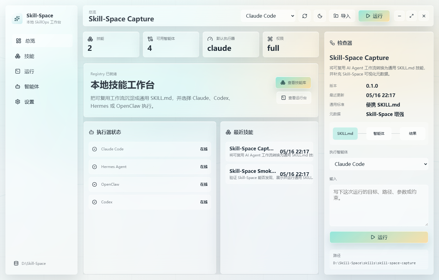Click the Skill-Space logo icon
439x280 pixels.
coord(17,19)
